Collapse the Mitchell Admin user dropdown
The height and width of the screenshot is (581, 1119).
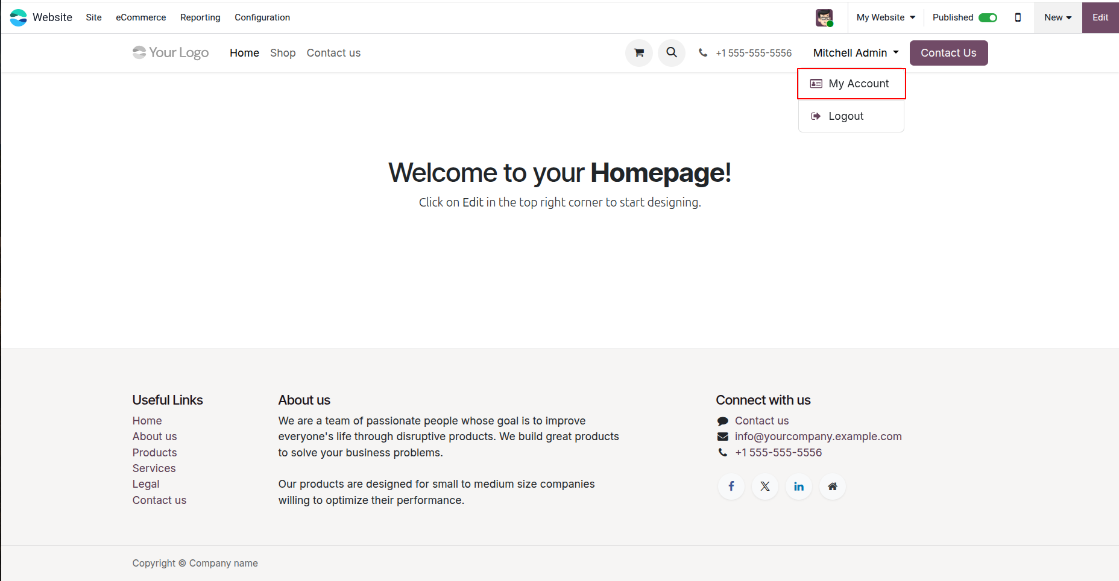tap(856, 53)
